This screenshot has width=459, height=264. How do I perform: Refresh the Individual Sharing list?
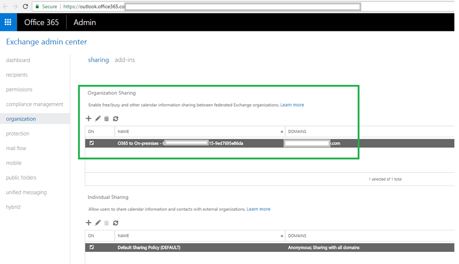click(116, 223)
